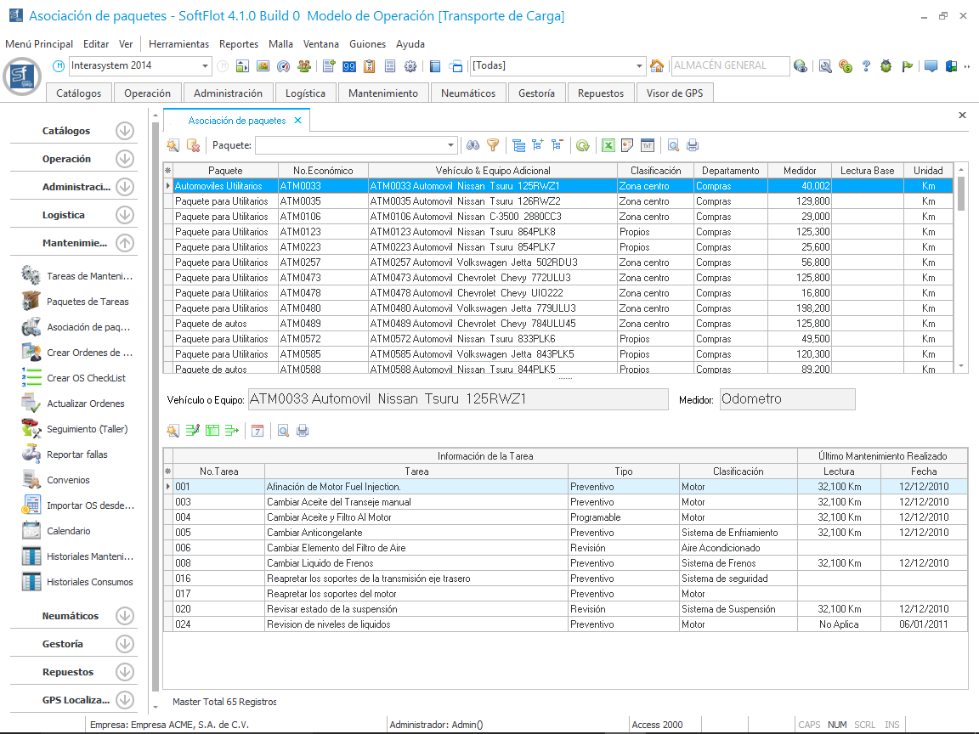
Task: Open Tareas de Mantenimiento in sidebar
Action: coord(89,276)
